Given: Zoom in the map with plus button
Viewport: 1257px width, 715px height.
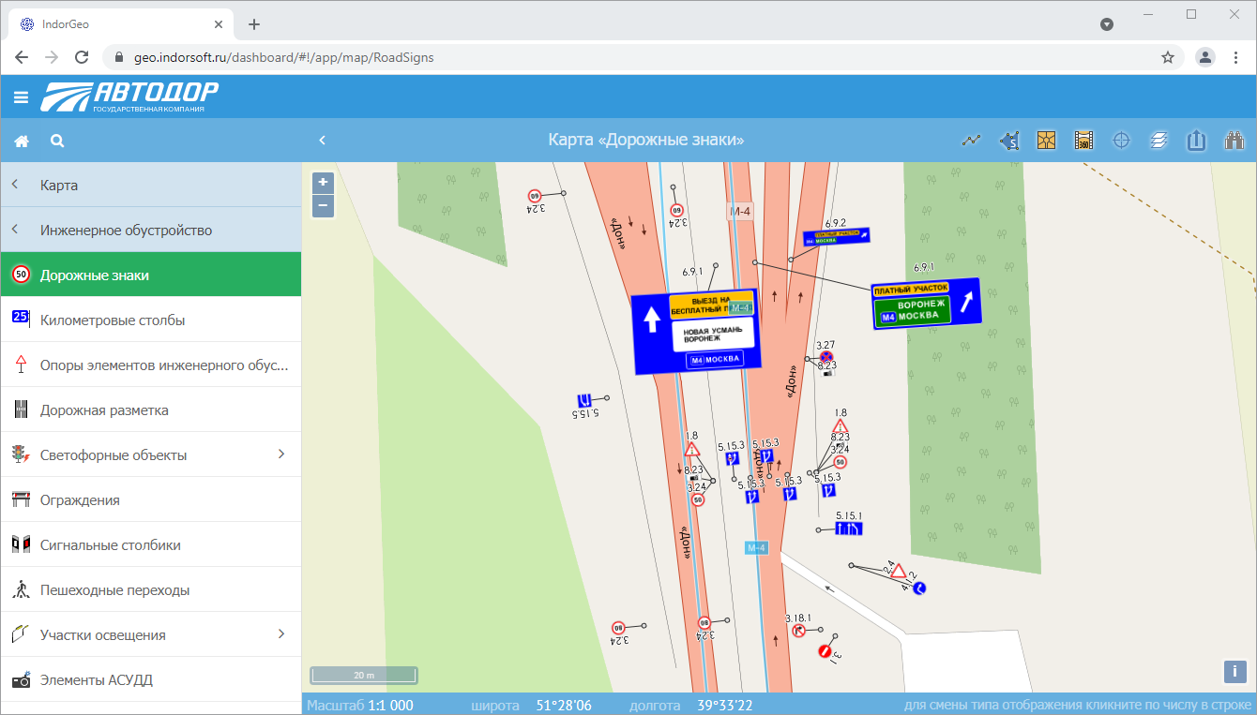Looking at the screenshot, I should tap(323, 182).
